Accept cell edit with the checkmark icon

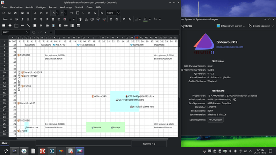40,32
